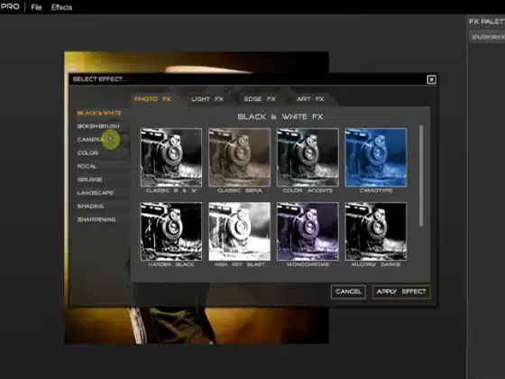Select the Black & White category
Screen dimensions: 505x379
coord(99,113)
